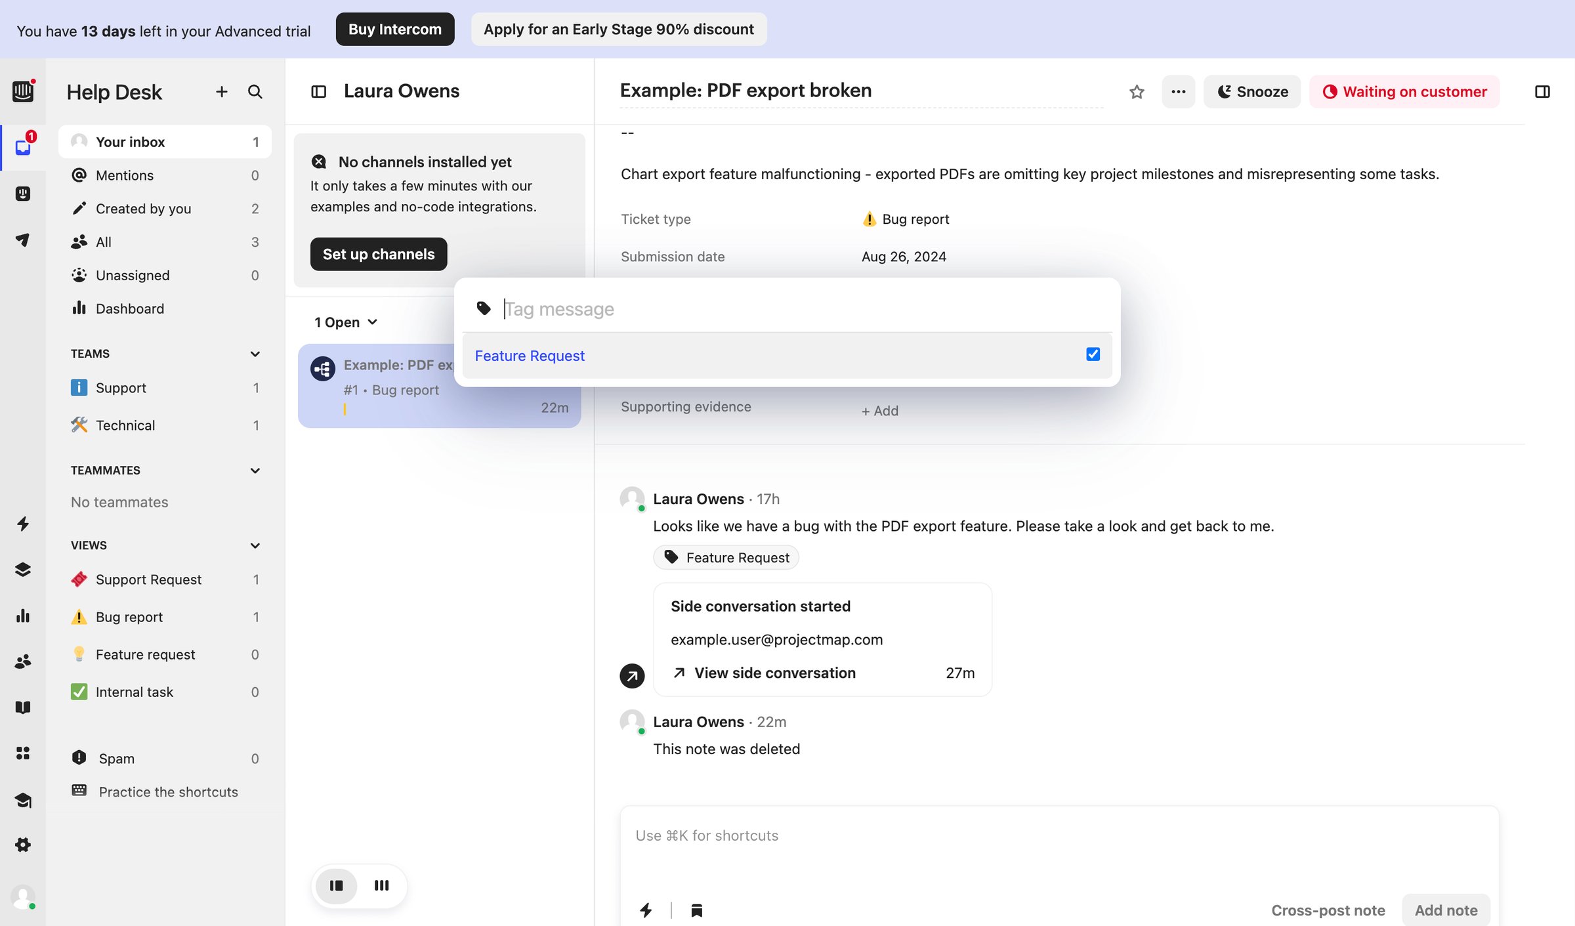Image resolution: width=1575 pixels, height=926 pixels.
Task: Click the plus icon beside Help Desk
Action: pos(222,92)
